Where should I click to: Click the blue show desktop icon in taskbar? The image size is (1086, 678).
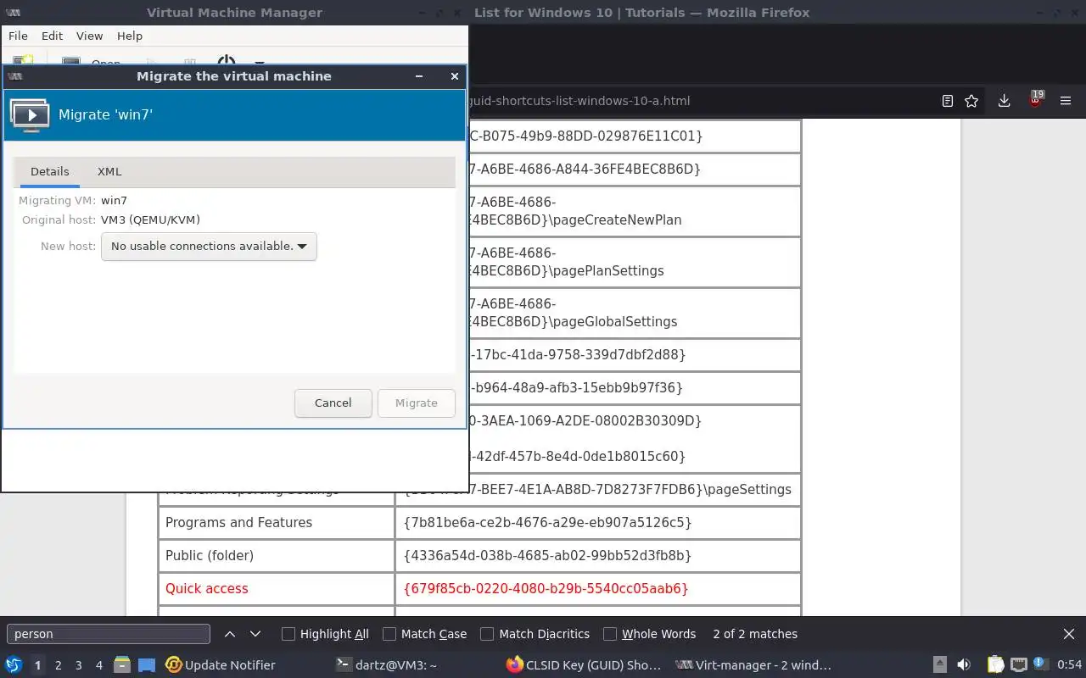tap(147, 665)
